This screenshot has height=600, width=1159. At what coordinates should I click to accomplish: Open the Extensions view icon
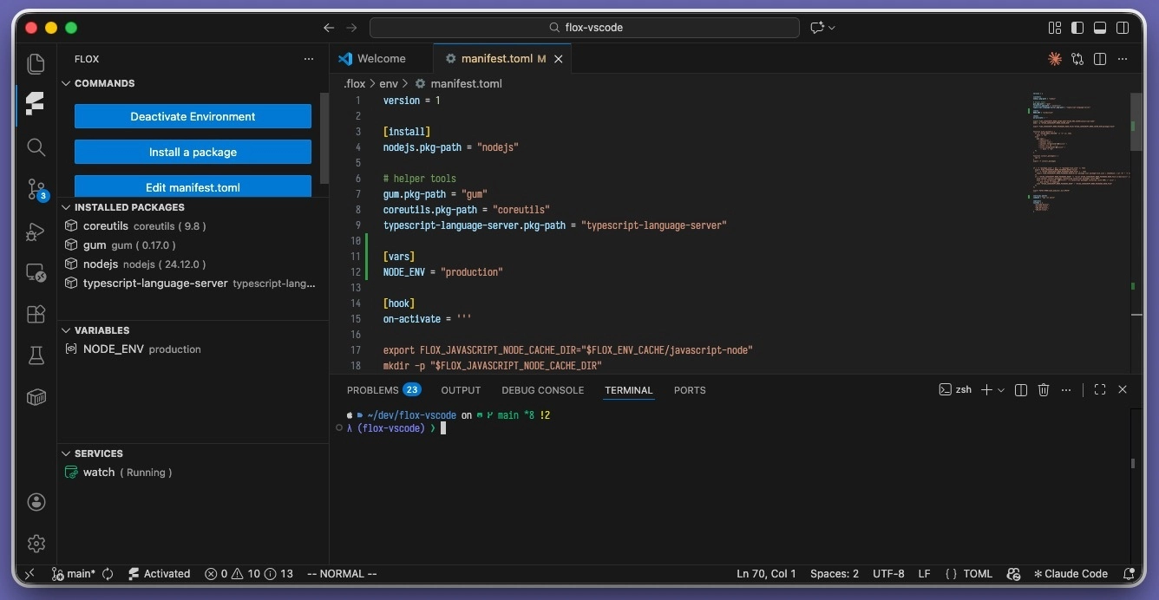point(36,314)
